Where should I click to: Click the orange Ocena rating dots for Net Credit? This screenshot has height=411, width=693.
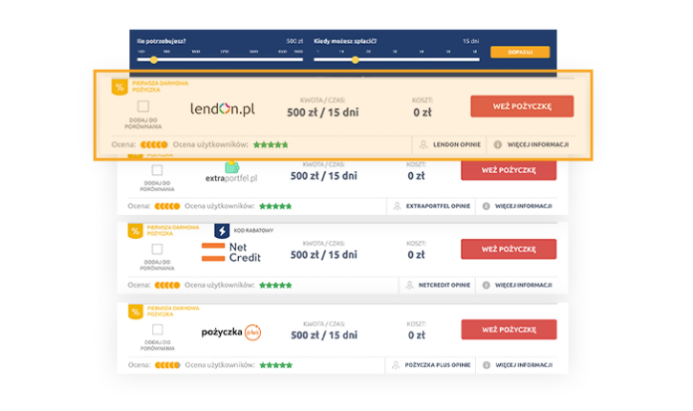click(167, 286)
